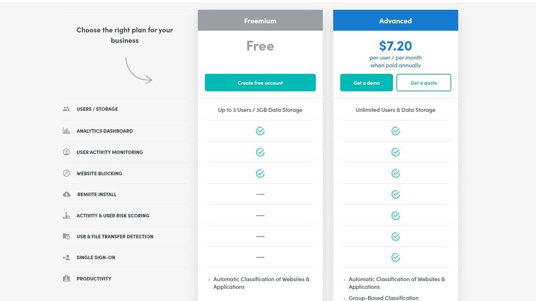The image size is (536, 301).
Task: Click the Get a demo button
Action: click(366, 83)
